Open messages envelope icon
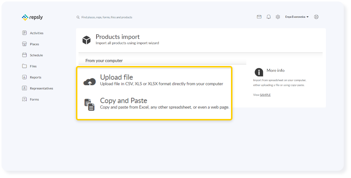The image size is (351, 178). [x=259, y=17]
